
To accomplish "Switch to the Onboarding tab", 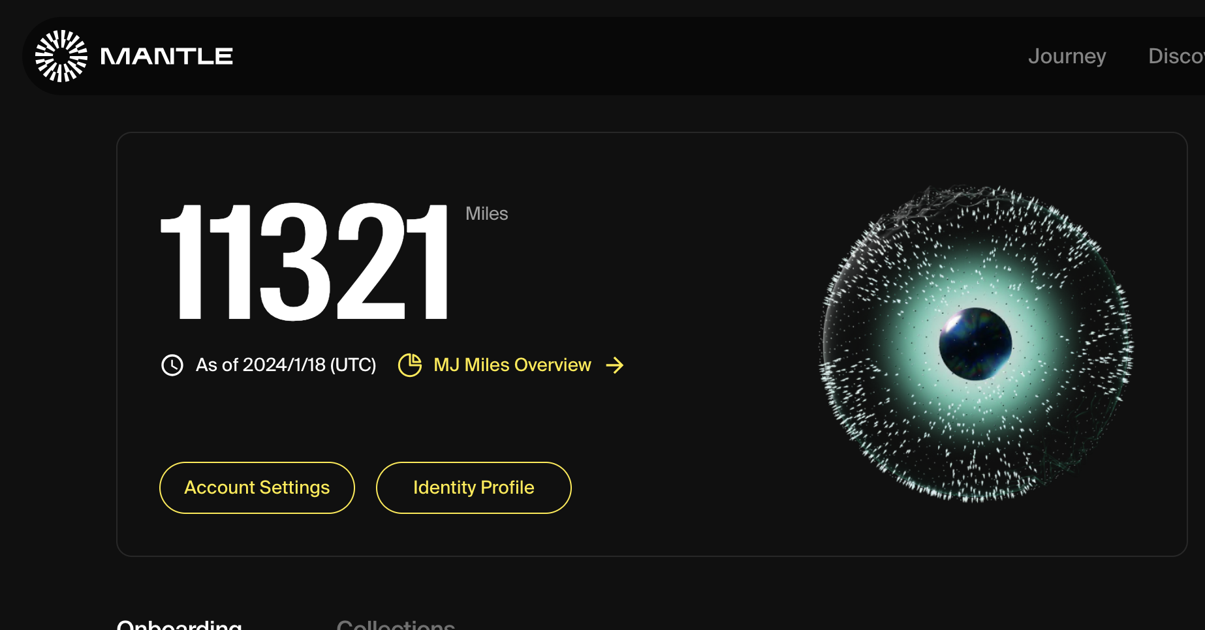I will point(180,624).
